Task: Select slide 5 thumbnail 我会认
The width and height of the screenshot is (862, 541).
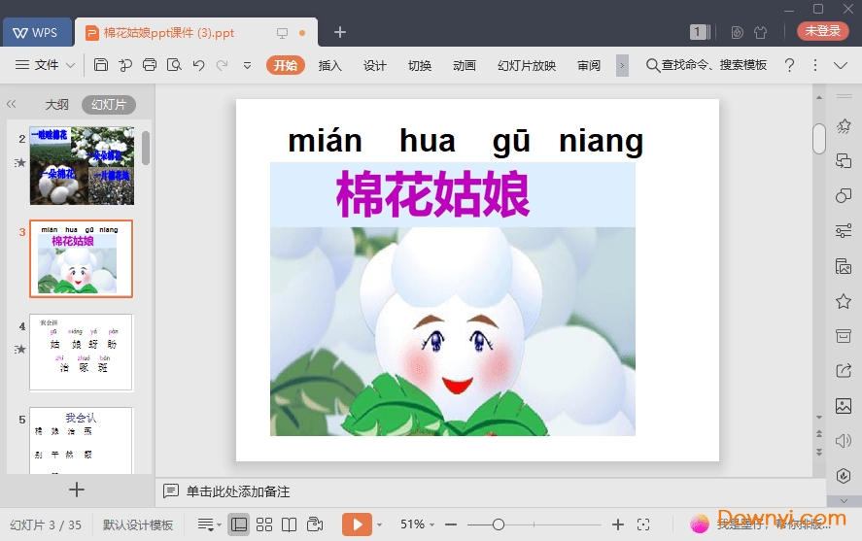Action: pyautogui.click(x=82, y=440)
